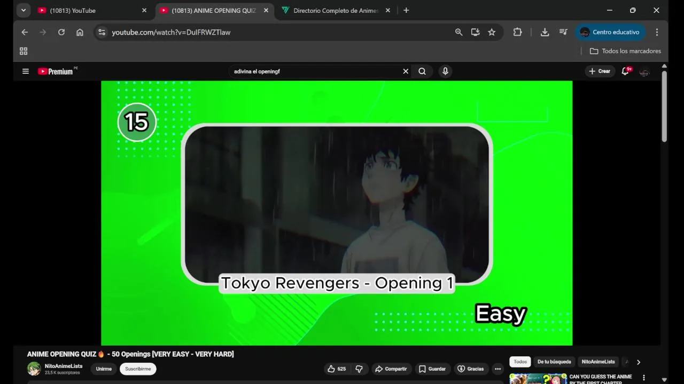Share the video via Compartir
Viewport: 684px width, 384px height.
pos(391,369)
